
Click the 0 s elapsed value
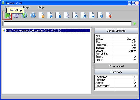[134, 48]
